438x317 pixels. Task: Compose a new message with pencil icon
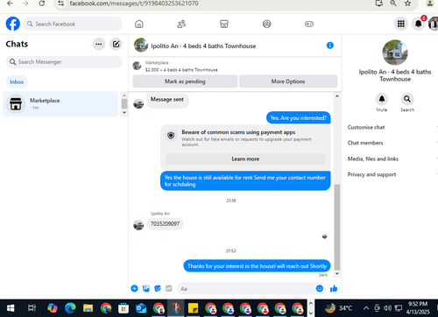pos(116,44)
